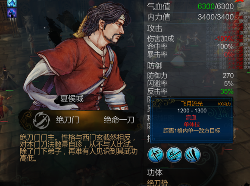The image size is (250, 186).
Task: Click the red 流血 effect label
Action: click(191, 118)
